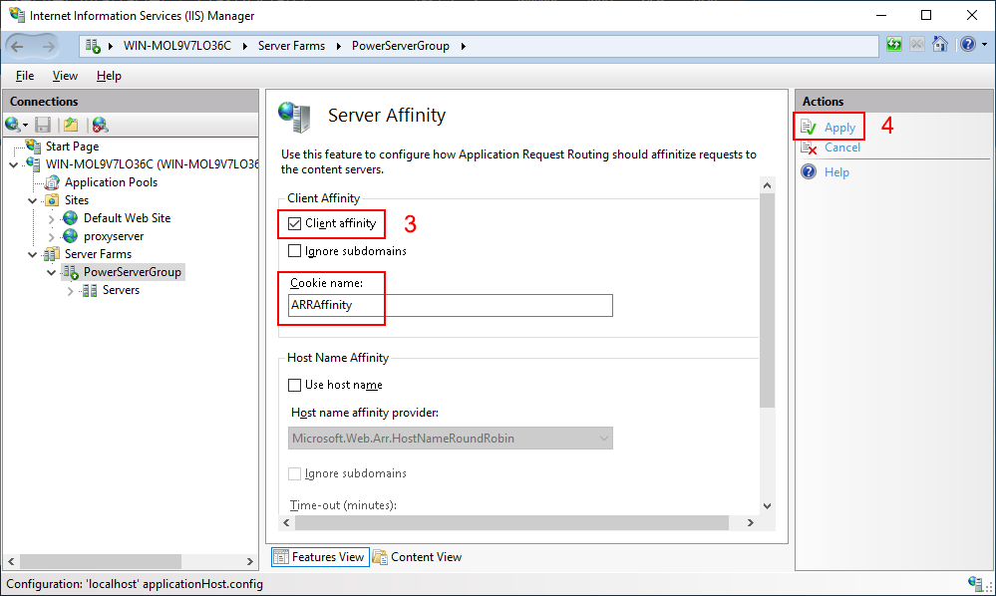Click Apply in the Actions pane

pos(839,128)
